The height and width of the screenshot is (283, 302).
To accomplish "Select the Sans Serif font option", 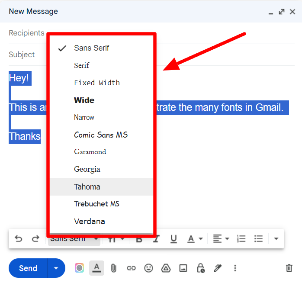I will [101, 48].
